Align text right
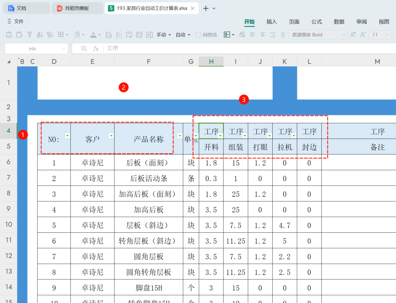396x303 pixels. (273, 35)
